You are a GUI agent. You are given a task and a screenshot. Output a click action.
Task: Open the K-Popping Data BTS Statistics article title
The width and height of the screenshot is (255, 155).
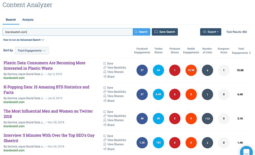click(x=46, y=90)
